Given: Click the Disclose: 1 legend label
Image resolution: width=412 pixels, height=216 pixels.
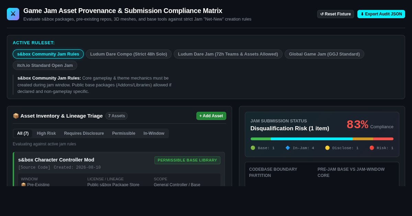Looking at the screenshot, I should 345,148.
